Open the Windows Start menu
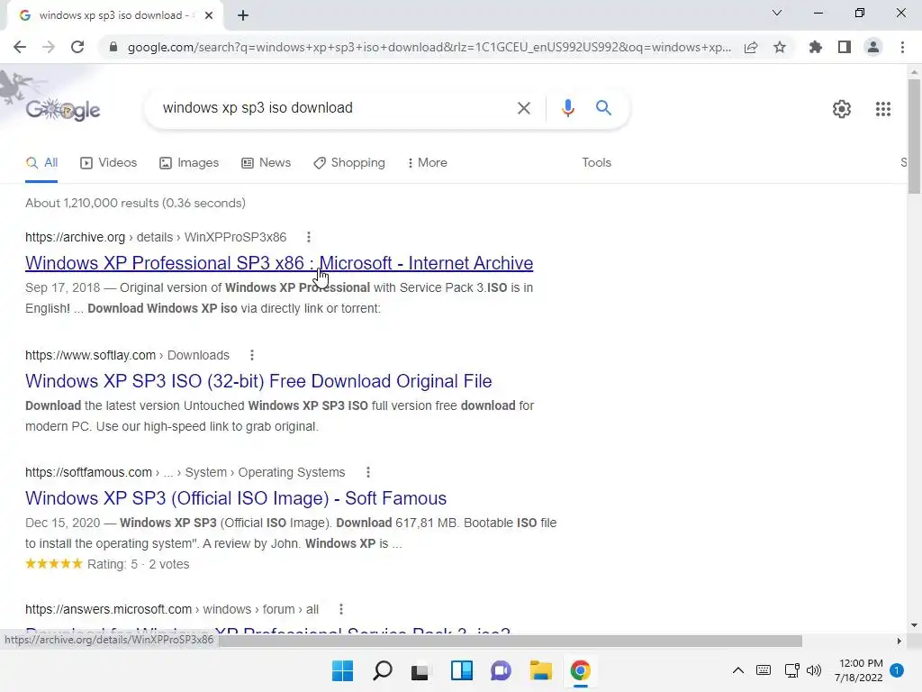922x692 pixels. click(342, 670)
